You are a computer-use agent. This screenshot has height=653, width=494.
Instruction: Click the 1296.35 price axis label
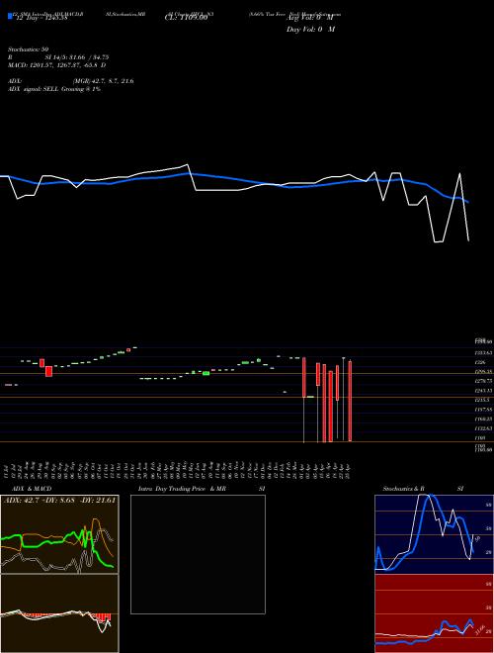point(483,371)
